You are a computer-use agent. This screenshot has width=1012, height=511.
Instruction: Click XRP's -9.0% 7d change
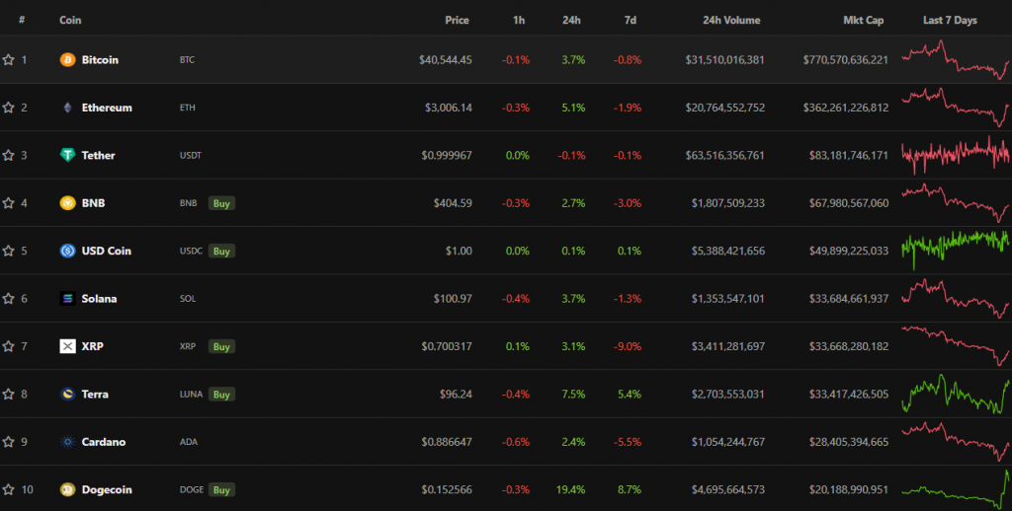click(628, 346)
